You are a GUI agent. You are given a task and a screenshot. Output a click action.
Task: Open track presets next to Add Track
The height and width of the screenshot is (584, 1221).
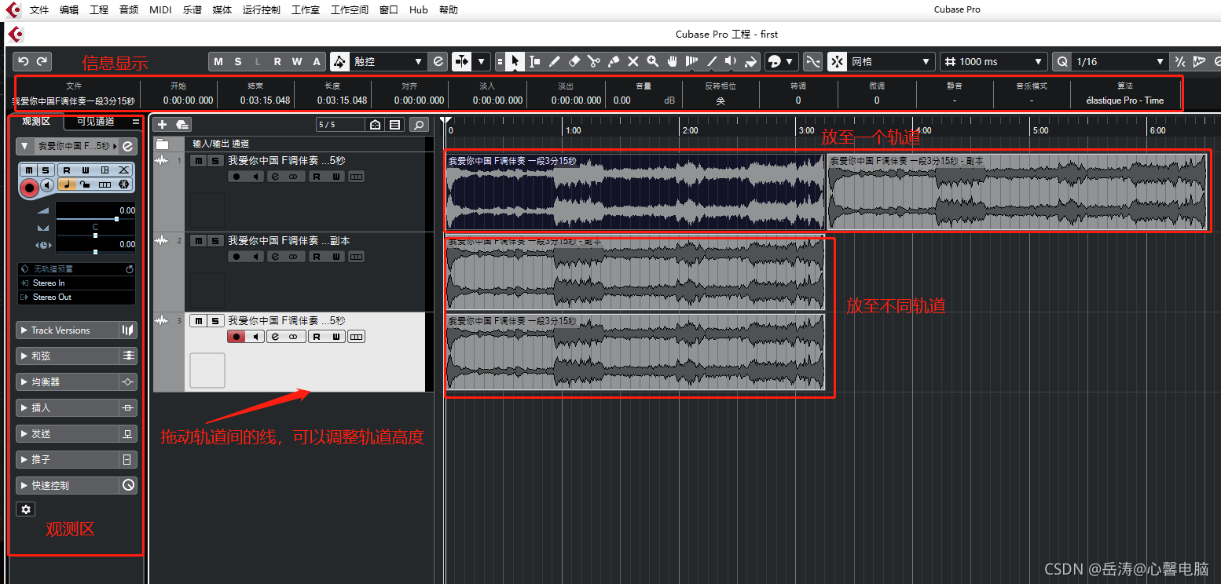[x=182, y=124]
